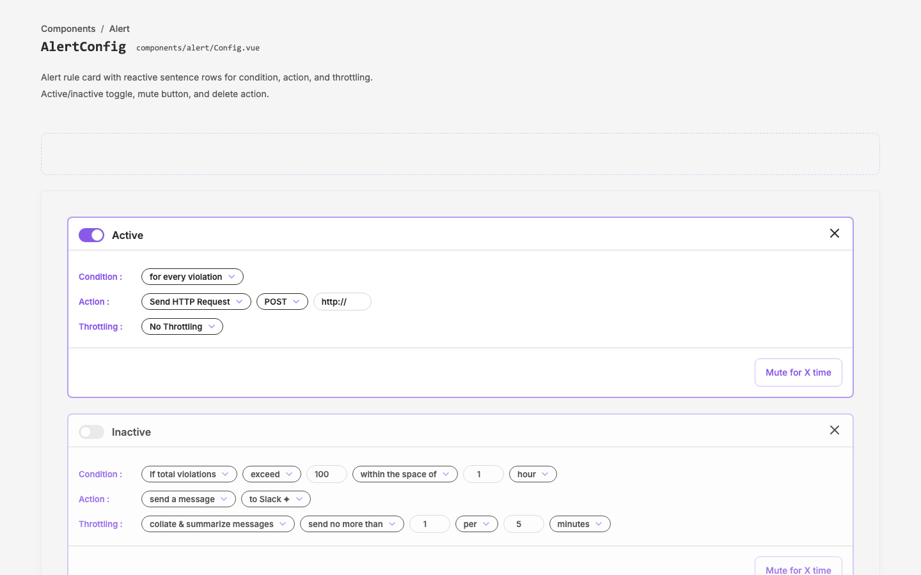Click the components/alert/Config.vue file path
Viewport: 921px width, 575px height.
[x=198, y=48]
